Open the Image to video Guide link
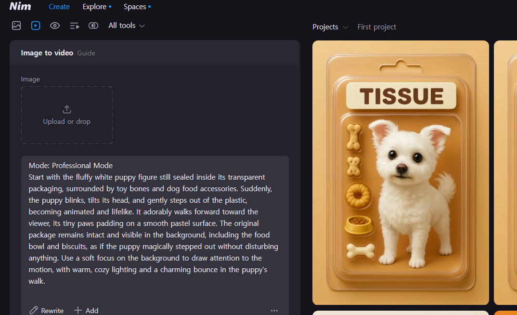Screen dimensions: 517x315 pos(86,53)
